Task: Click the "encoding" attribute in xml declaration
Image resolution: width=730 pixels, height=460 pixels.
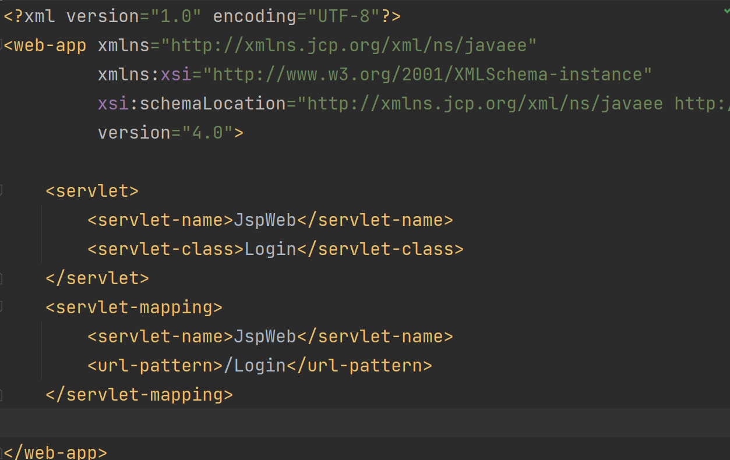Action: (x=255, y=16)
